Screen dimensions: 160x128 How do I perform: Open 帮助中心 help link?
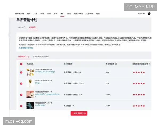(x=141, y=14)
